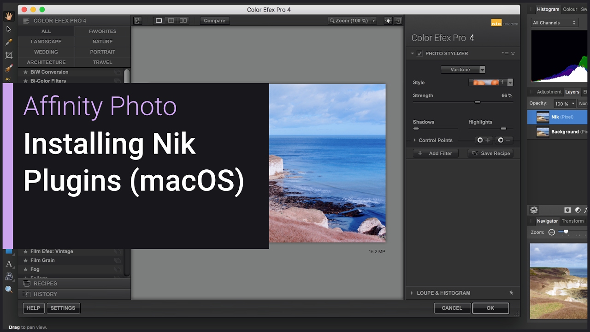Select the Crop tool in Affinity toolbar

point(9,55)
